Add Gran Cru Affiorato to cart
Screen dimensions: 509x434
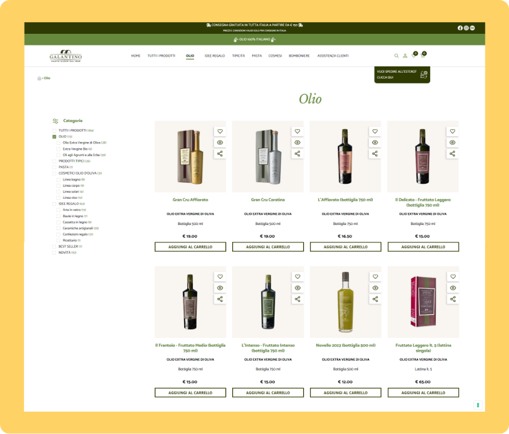pyautogui.click(x=190, y=247)
